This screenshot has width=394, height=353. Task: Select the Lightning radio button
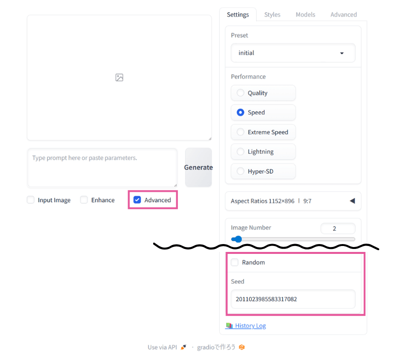(x=240, y=152)
